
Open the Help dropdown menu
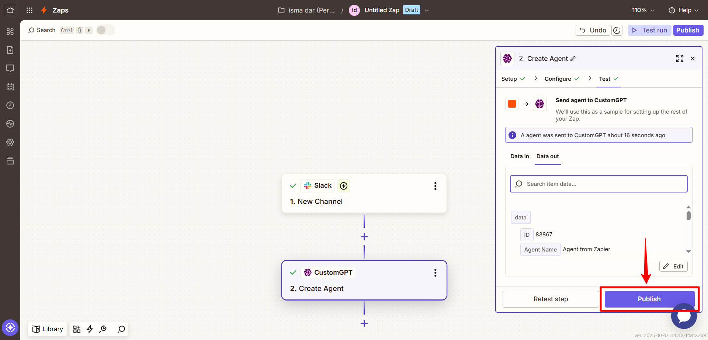[683, 10]
